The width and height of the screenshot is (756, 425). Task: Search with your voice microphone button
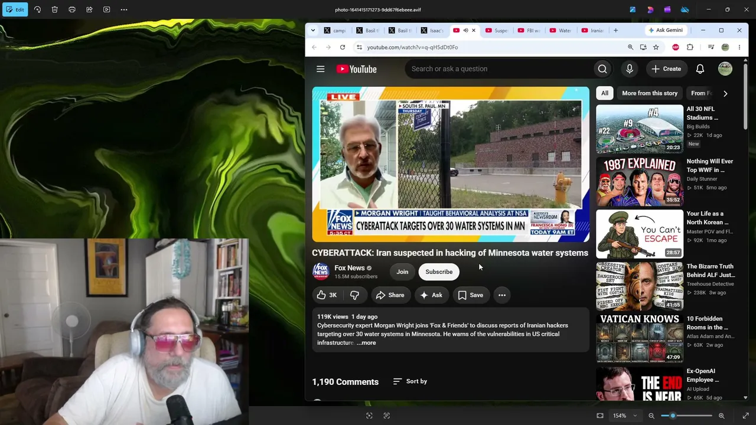[x=630, y=69]
